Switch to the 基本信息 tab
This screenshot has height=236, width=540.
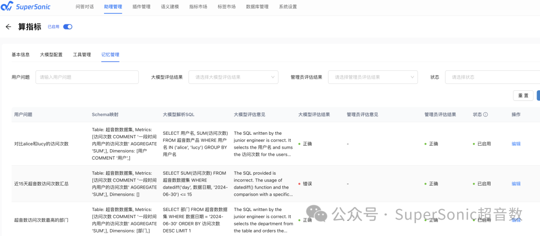point(20,54)
